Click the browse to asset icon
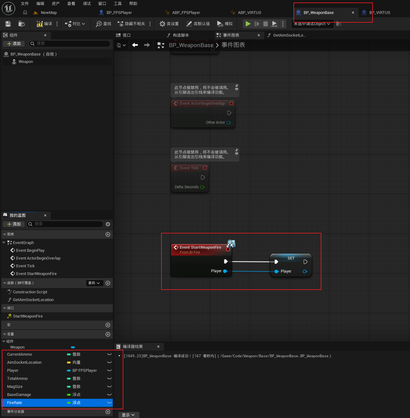 pos(21,24)
